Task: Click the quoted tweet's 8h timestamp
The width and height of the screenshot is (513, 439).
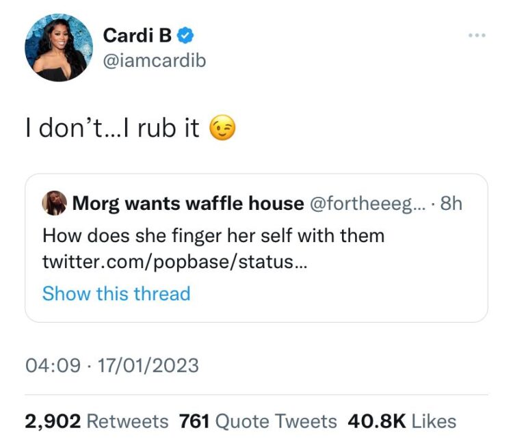Action: [x=453, y=203]
